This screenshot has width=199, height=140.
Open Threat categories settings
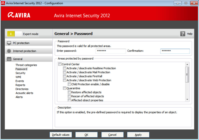pyautogui.click(x=26, y=65)
